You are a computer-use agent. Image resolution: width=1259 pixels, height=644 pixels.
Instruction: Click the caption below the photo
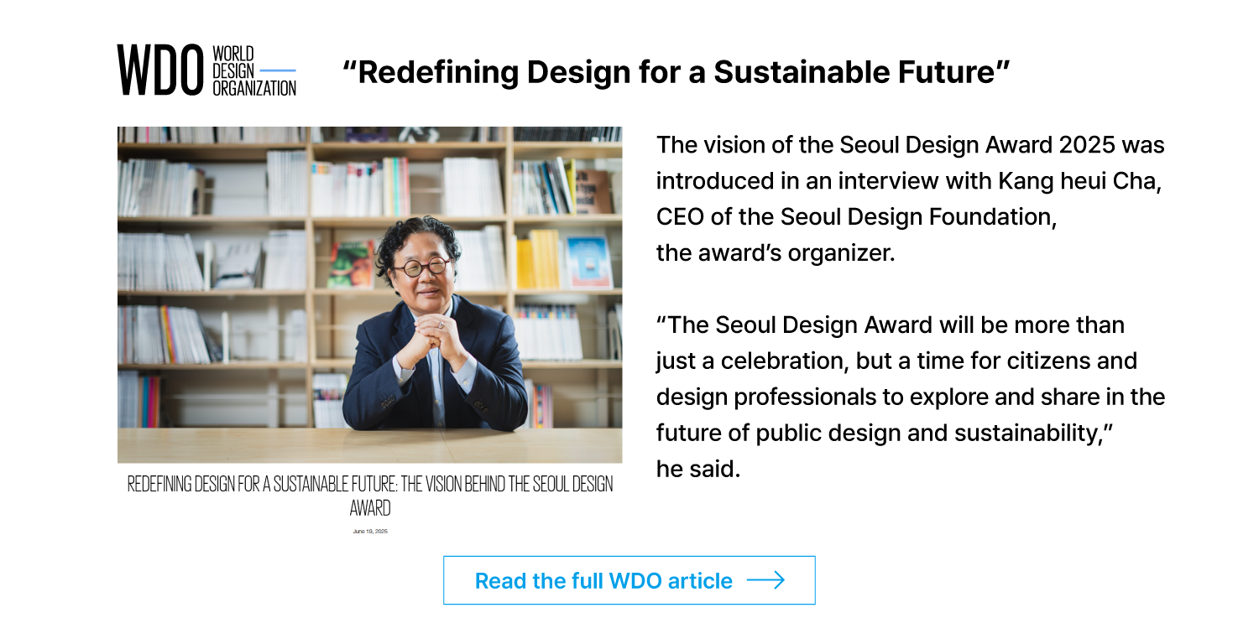tap(370, 496)
